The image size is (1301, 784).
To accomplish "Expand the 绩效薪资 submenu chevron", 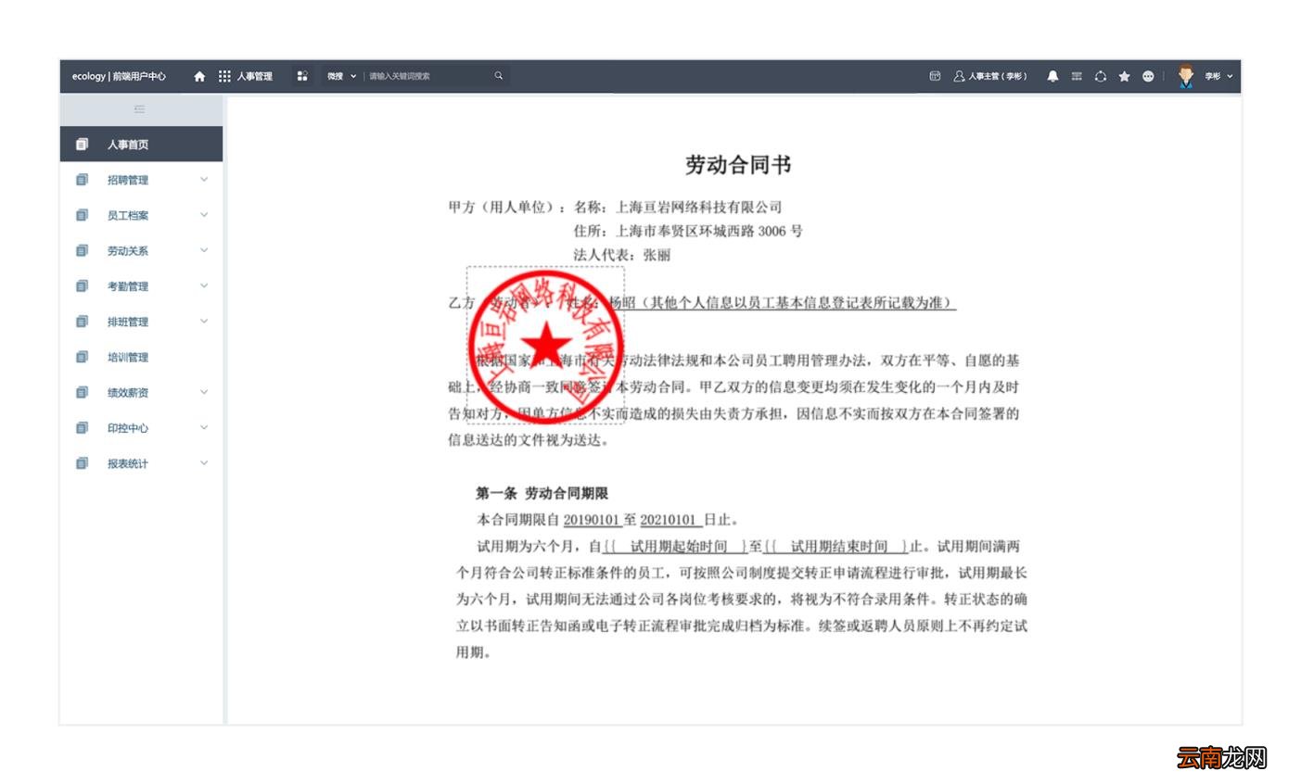I will click(204, 392).
